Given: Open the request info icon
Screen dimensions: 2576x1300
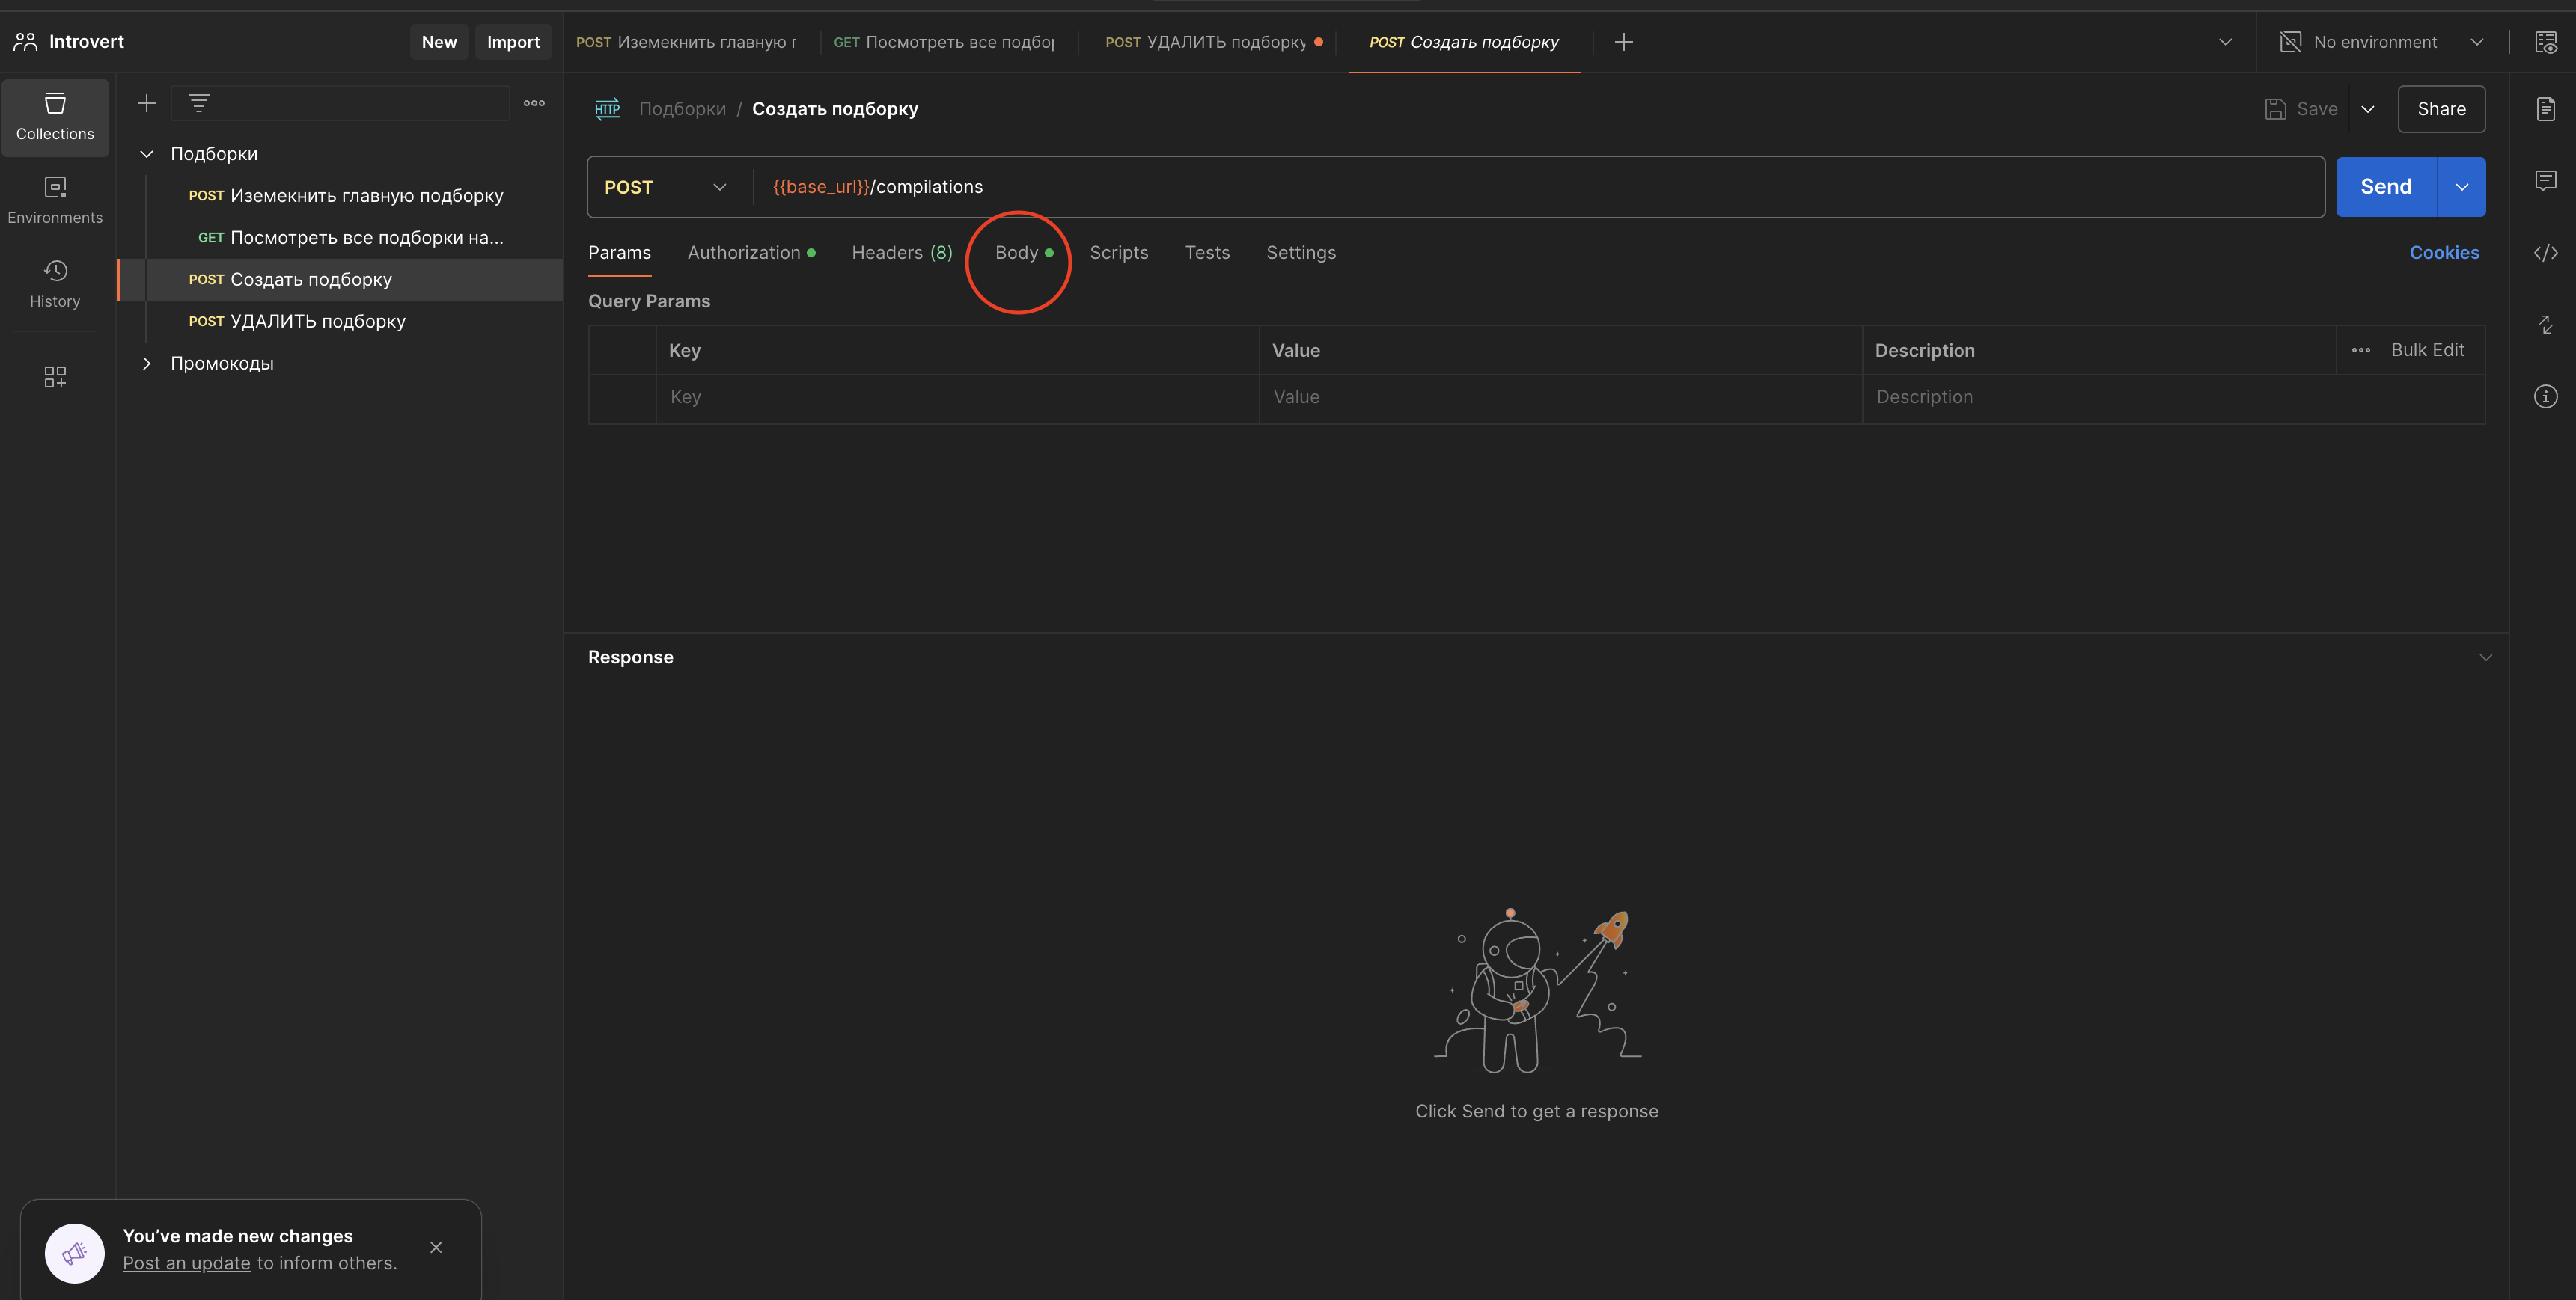Looking at the screenshot, I should coord(2545,396).
